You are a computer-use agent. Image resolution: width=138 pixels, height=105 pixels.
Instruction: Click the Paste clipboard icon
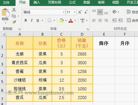(6, 12)
